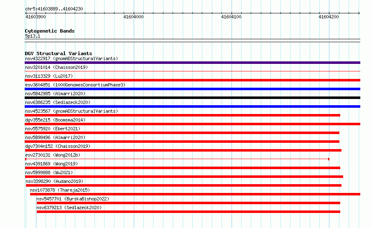Open nsv5457701 (ByrskaBishop2022) label
372x228 pixels.
73,199
